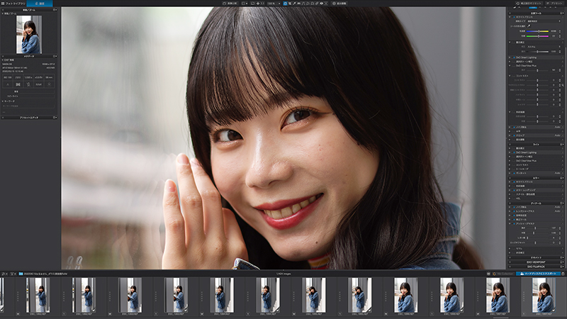Toggle the DxO Smart Lighting correction
The height and width of the screenshot is (319, 567).
coord(514,57)
